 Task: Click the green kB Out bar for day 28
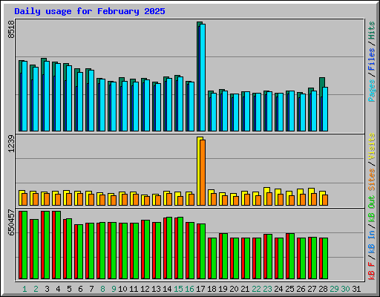325,258
